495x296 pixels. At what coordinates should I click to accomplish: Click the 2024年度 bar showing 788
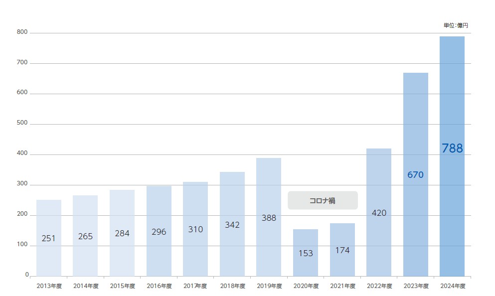452,156
